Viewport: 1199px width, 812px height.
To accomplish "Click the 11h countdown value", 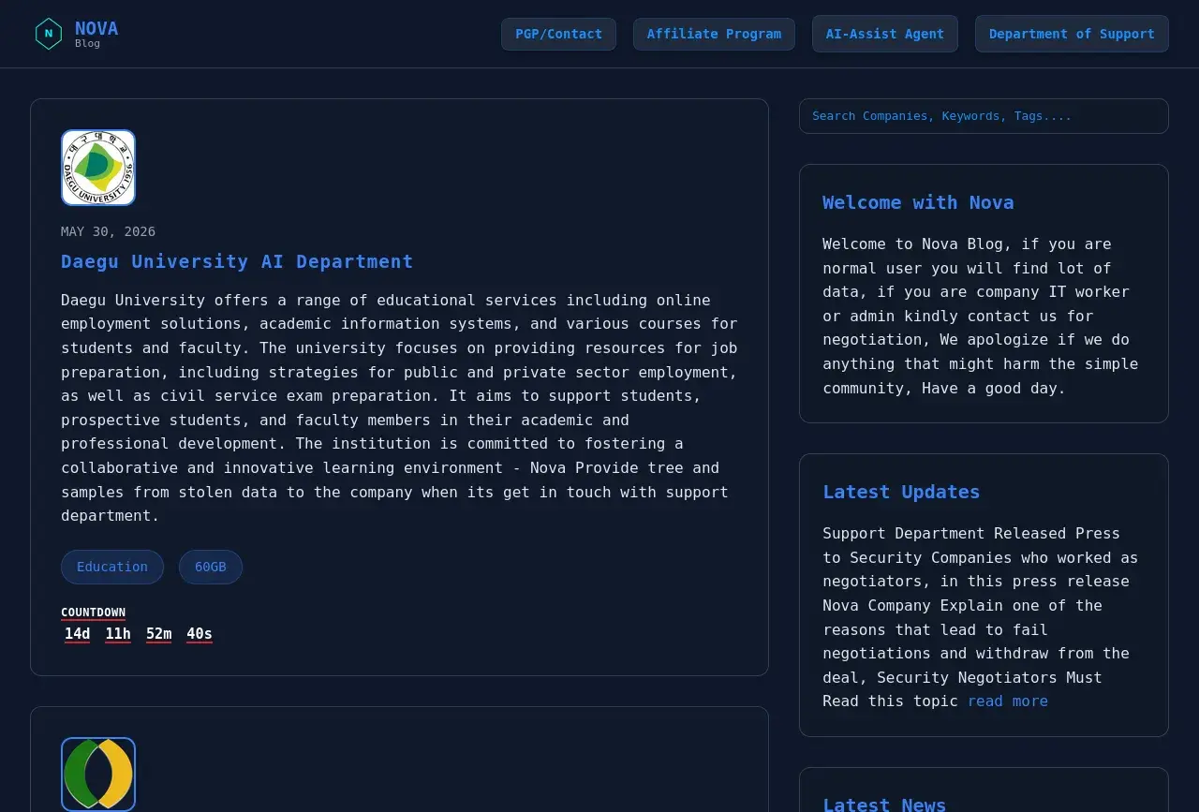I will click(x=118, y=634).
